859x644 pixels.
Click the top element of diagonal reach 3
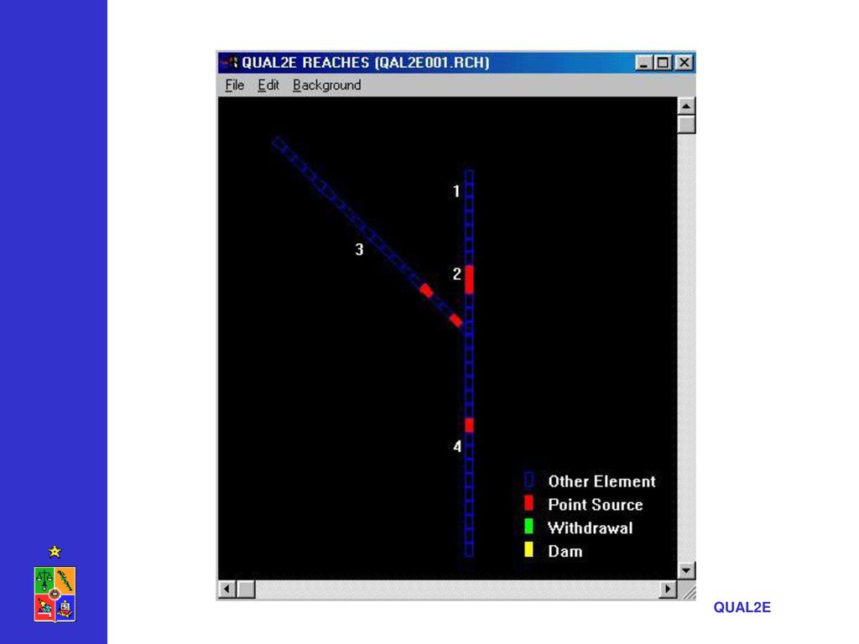[279, 144]
